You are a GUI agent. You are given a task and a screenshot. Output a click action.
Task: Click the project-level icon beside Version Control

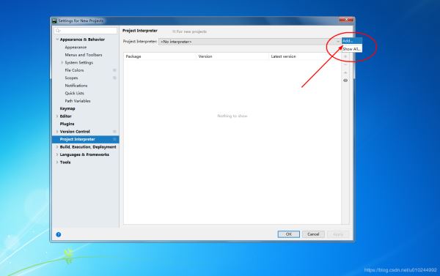pyautogui.click(x=114, y=132)
